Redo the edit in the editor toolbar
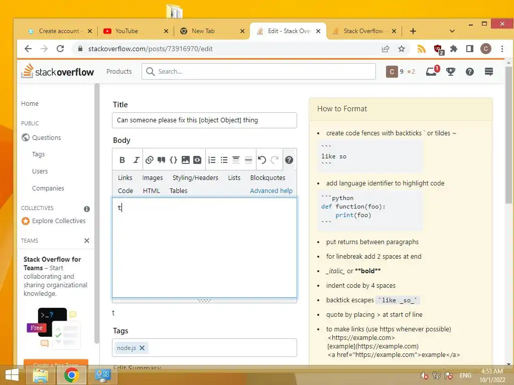 [275, 160]
